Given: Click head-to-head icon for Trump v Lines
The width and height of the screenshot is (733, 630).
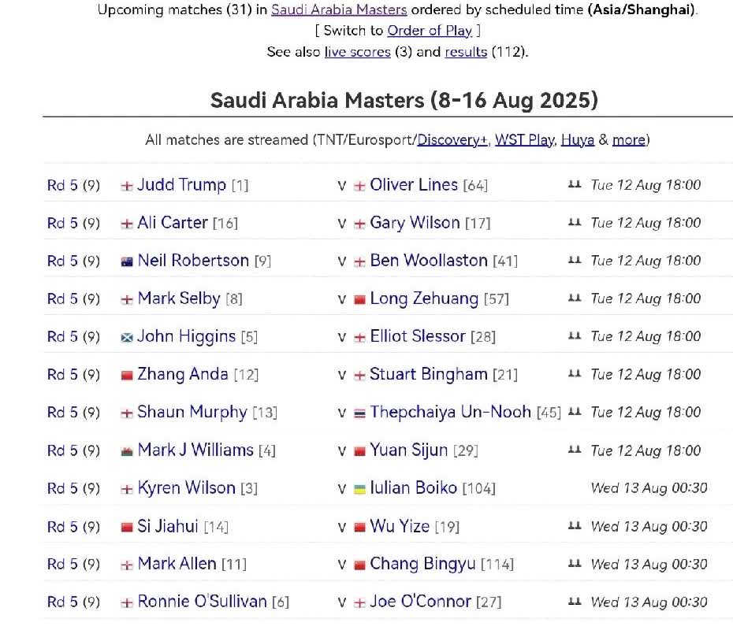Looking at the screenshot, I should (x=574, y=185).
